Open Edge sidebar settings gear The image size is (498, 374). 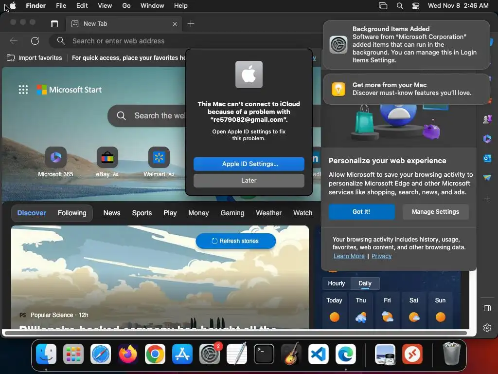click(487, 328)
